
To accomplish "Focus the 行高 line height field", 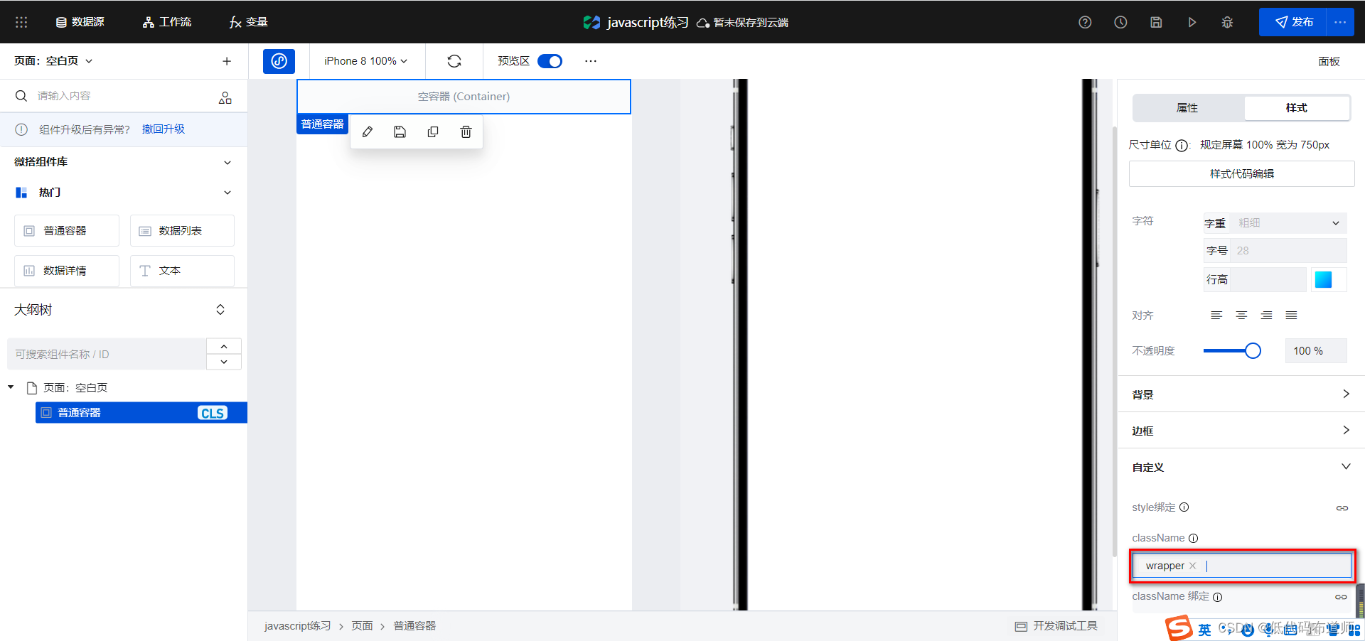I will click(x=1268, y=280).
